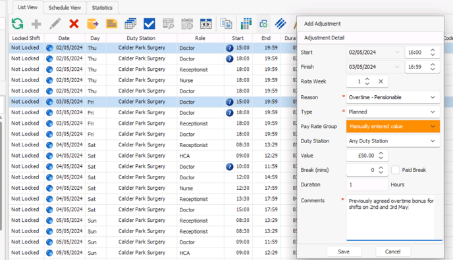Increase the Start time 16:00 stepper
This screenshot has height=260, width=453.
pos(433,50)
